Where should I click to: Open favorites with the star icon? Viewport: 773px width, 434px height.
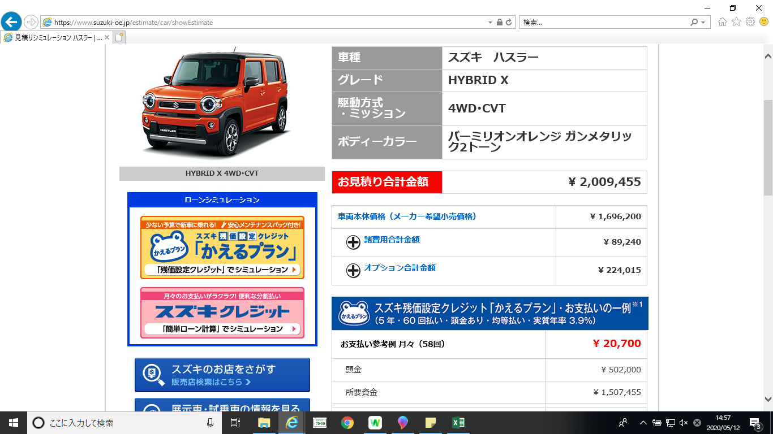(x=736, y=22)
